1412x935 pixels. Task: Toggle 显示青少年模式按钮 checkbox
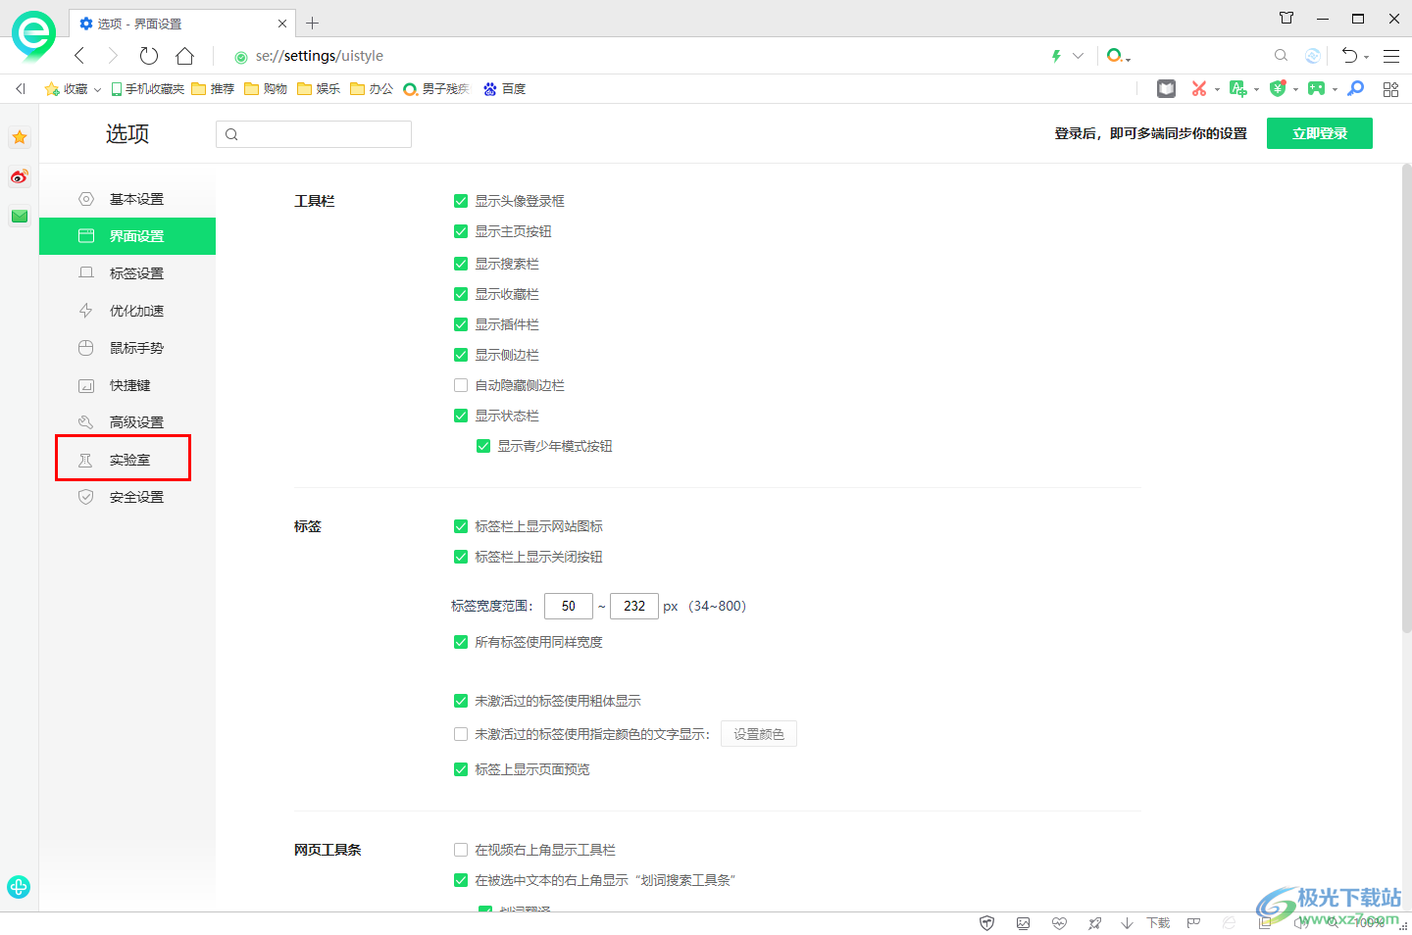(x=483, y=446)
